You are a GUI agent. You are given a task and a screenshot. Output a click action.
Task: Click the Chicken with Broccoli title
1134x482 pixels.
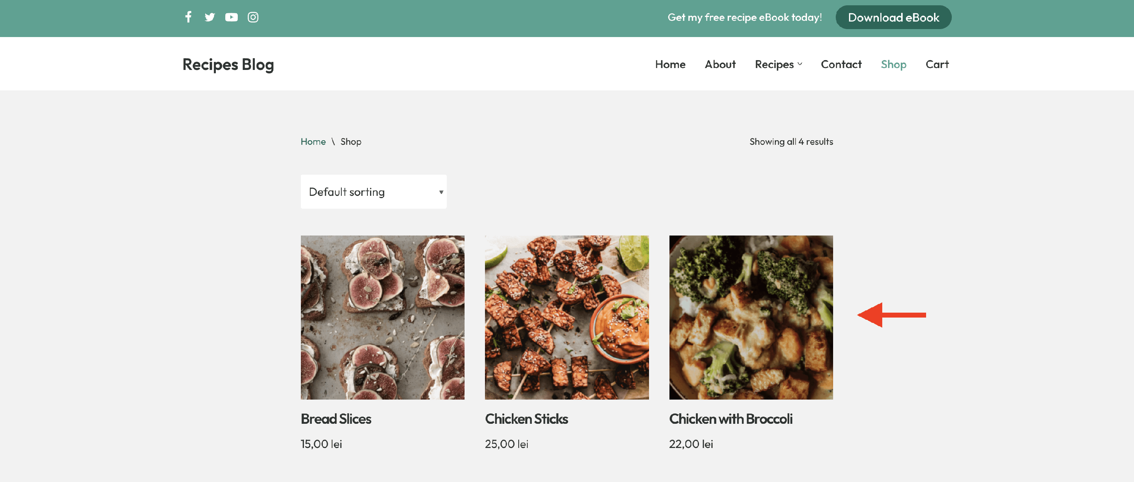tap(730, 418)
